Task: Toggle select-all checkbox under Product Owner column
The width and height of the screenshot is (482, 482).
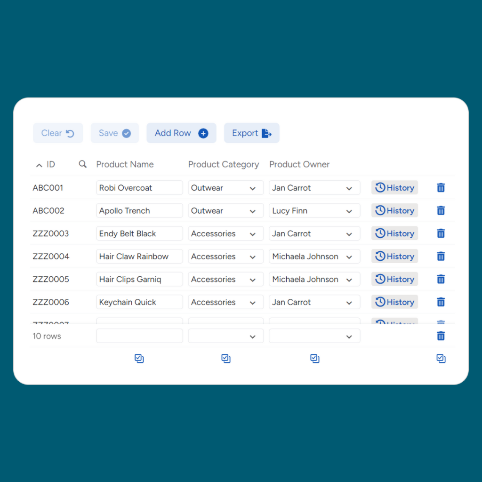Action: 315,359
